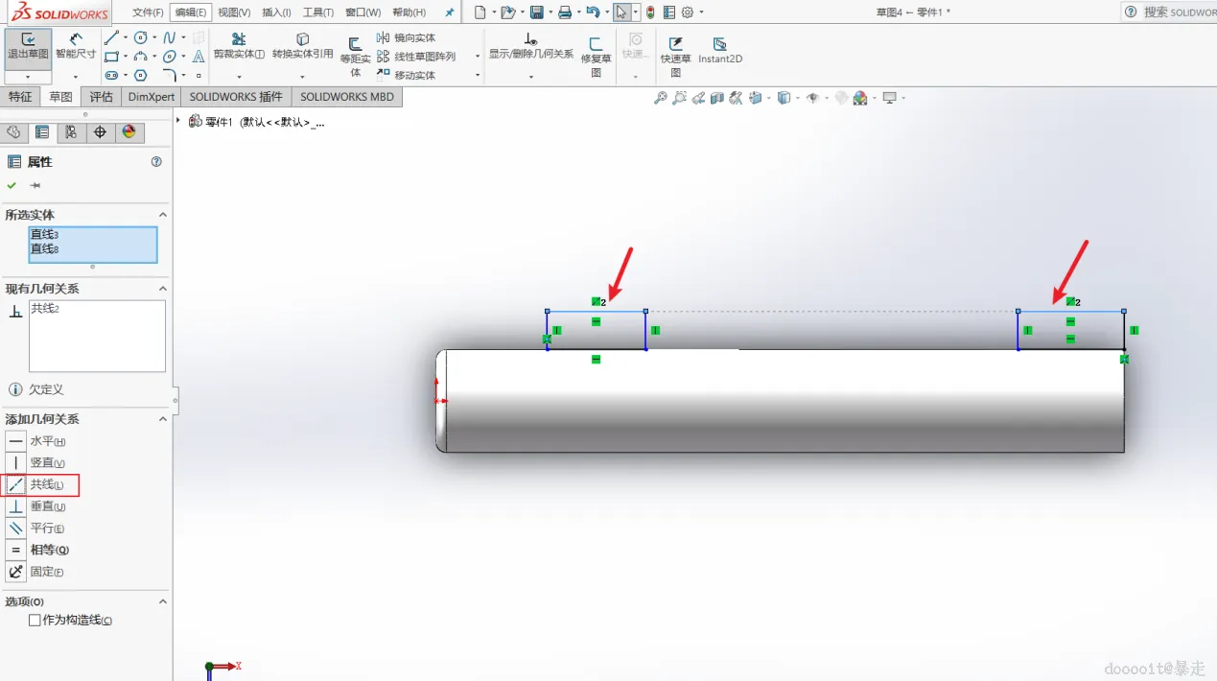The width and height of the screenshot is (1217, 681).
Task: Click Linear Sketch Pattern (线性草图阵列)
Action: [415, 57]
